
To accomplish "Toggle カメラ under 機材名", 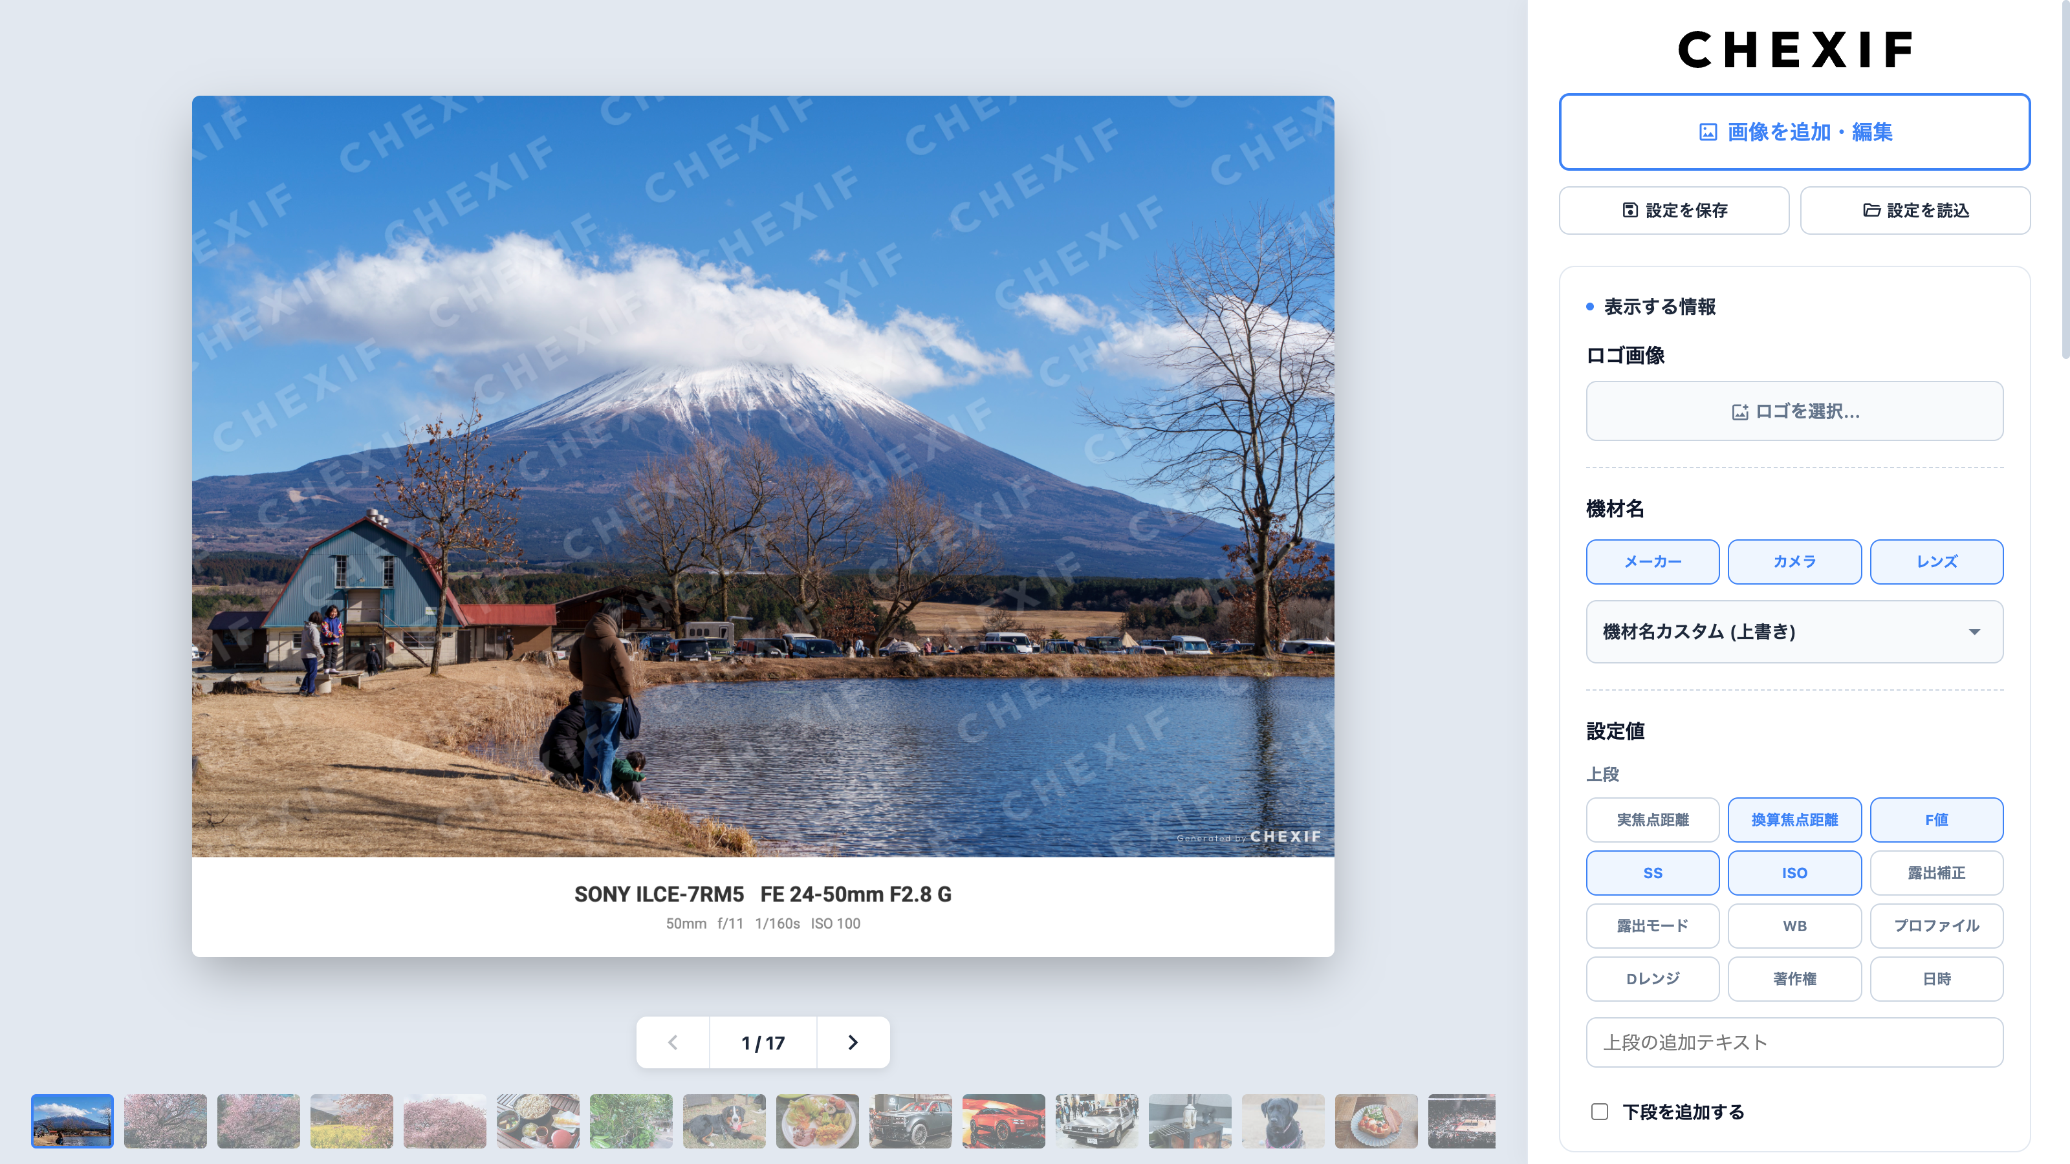I will coord(1794,561).
